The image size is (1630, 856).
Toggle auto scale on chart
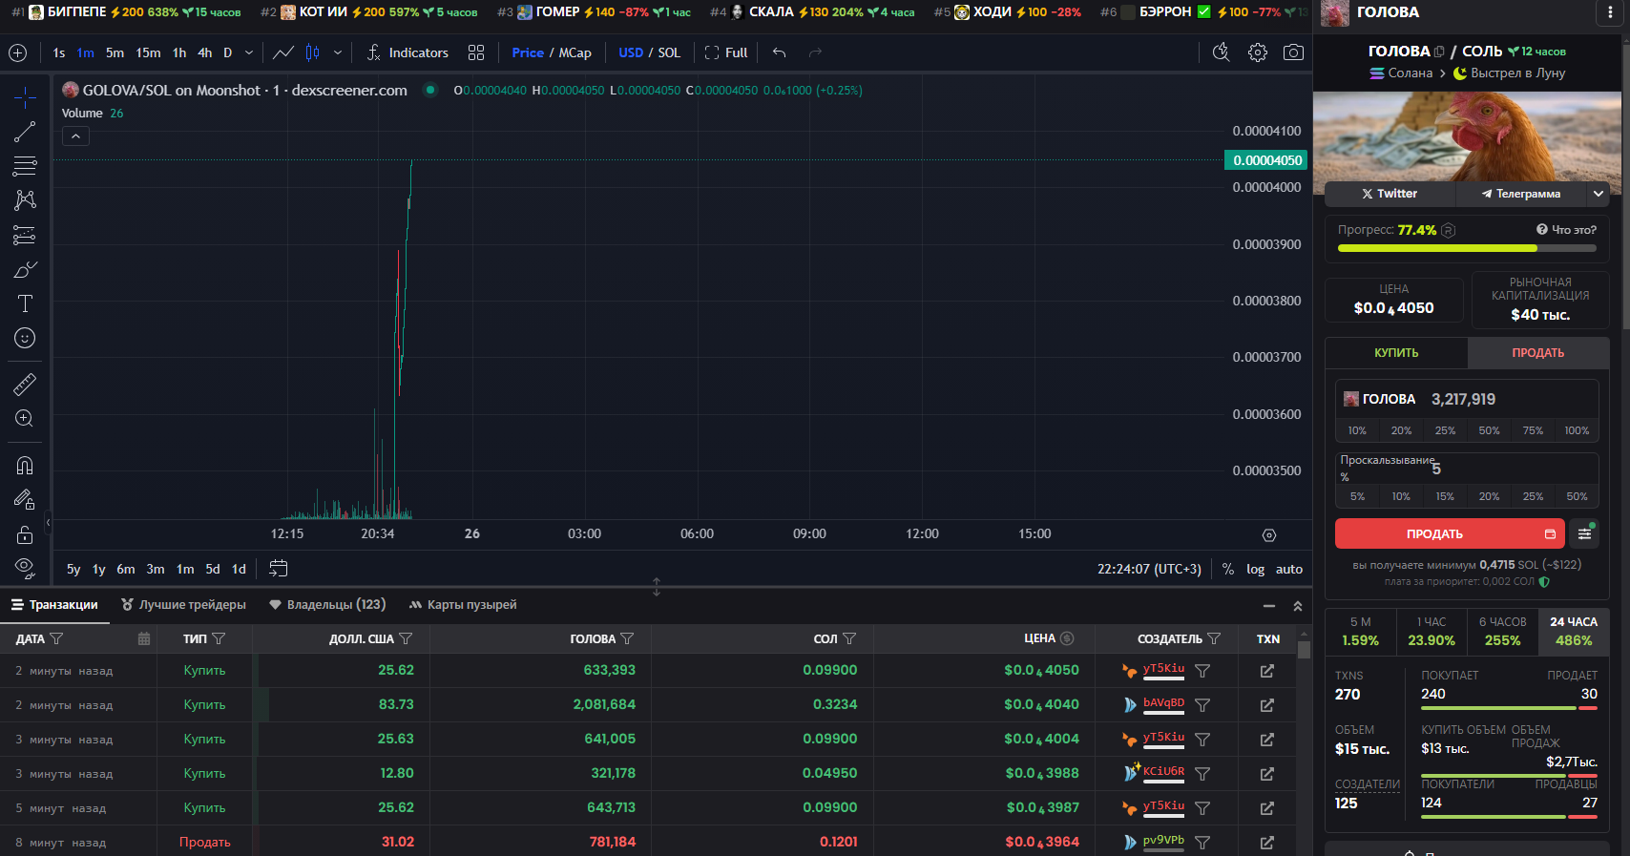pos(1288,569)
